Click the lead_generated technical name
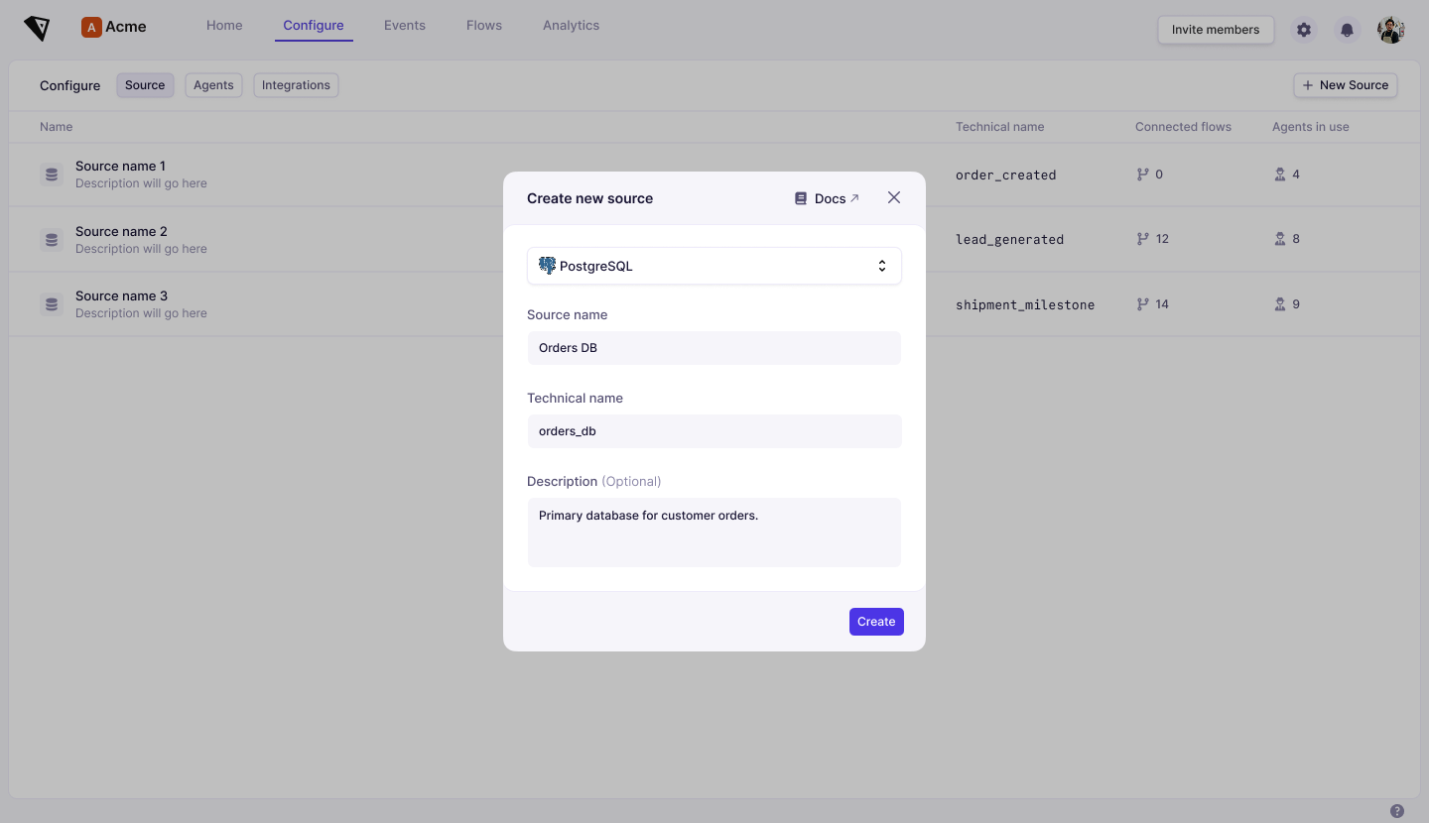Image resolution: width=1429 pixels, height=823 pixels. click(x=1009, y=239)
